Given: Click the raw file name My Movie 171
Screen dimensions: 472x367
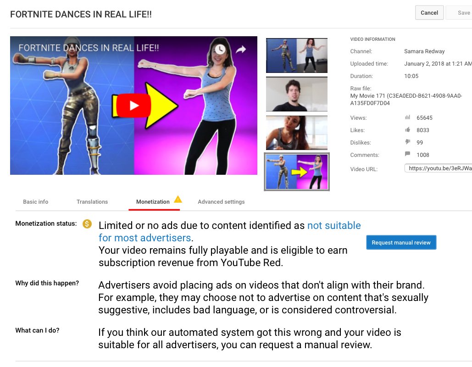Looking at the screenshot, I should 406,100.
